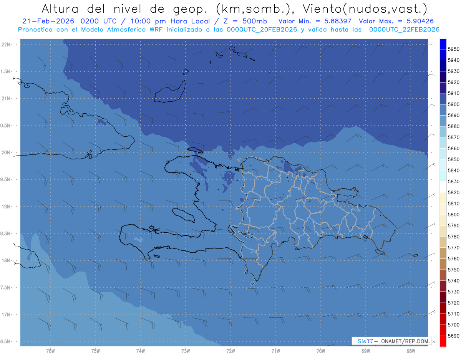
Task: Click the '9.5N' latitude label
Action: point(6,180)
